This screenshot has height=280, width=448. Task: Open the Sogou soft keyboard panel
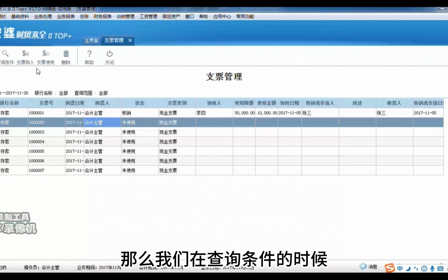pos(440,268)
